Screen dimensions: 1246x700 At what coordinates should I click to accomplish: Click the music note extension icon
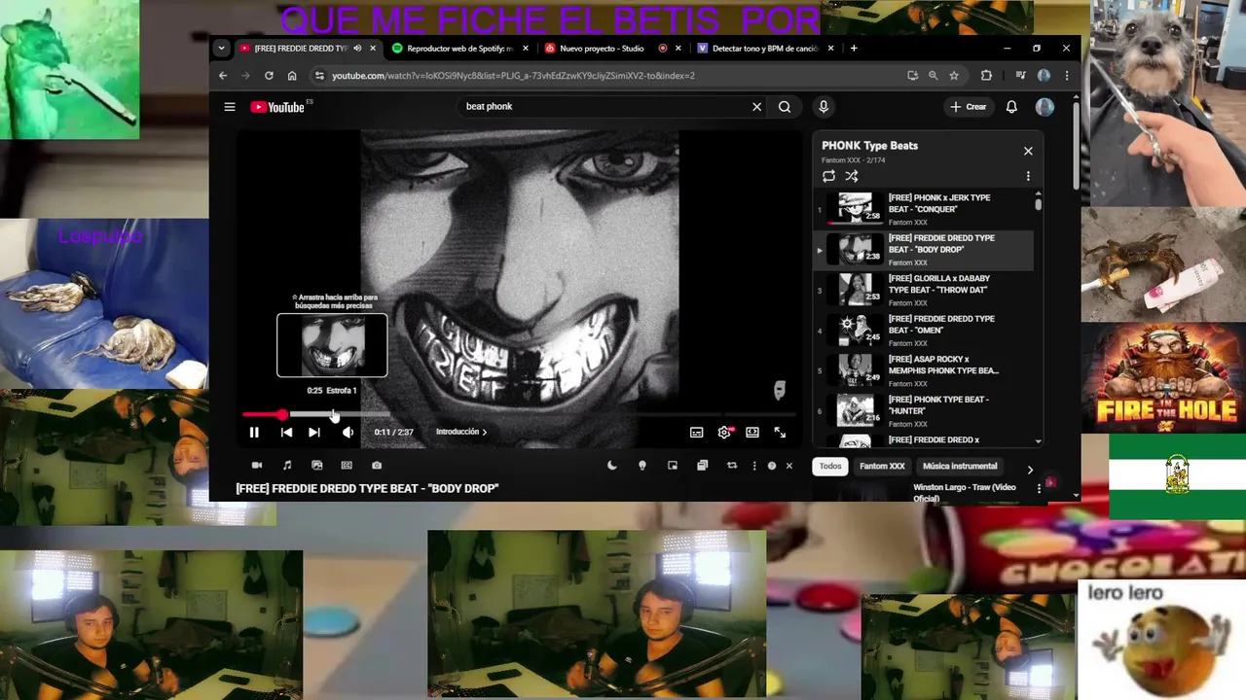287,466
